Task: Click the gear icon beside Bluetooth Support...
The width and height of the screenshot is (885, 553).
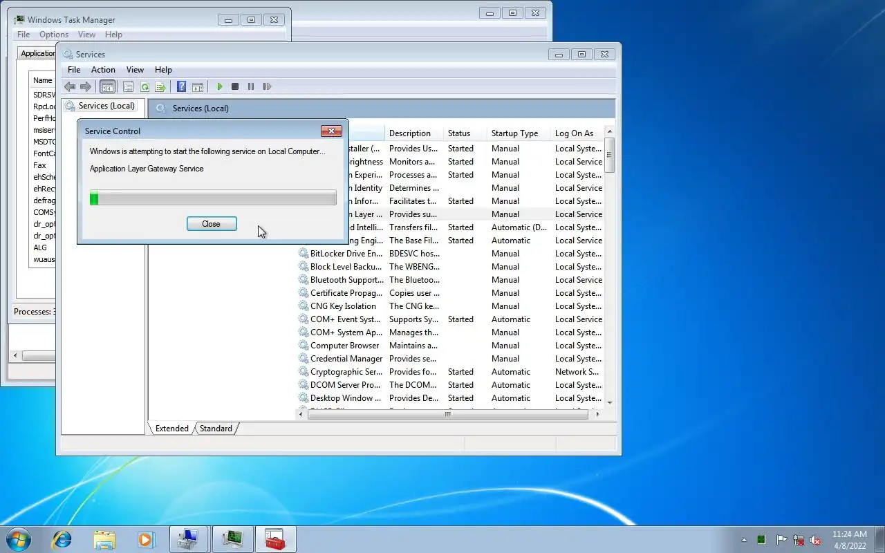Action: pos(304,280)
